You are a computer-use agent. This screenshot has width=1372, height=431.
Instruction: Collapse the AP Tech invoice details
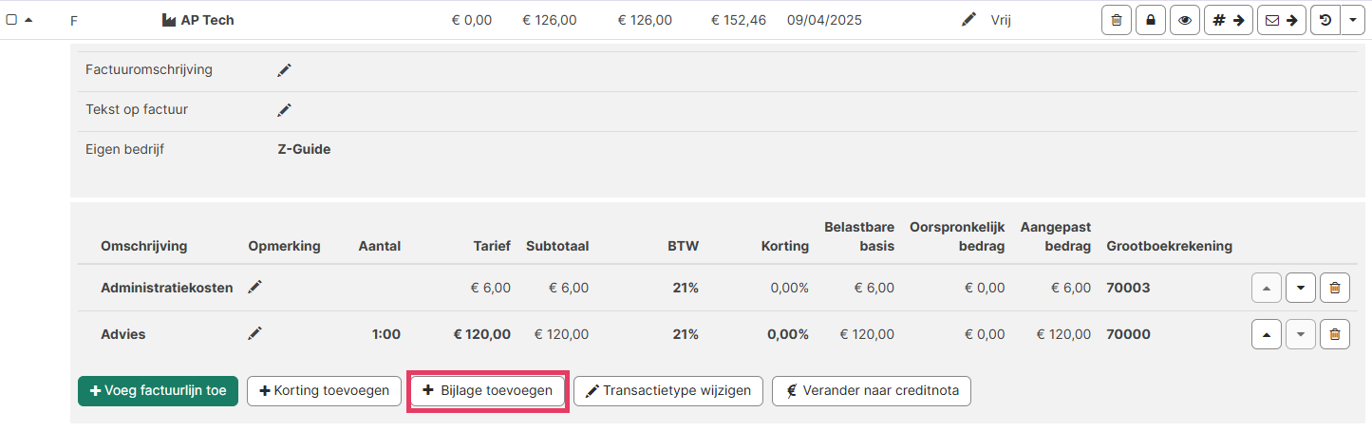pyautogui.click(x=28, y=20)
